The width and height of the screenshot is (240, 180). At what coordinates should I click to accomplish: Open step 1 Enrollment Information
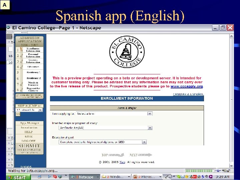(30, 50)
